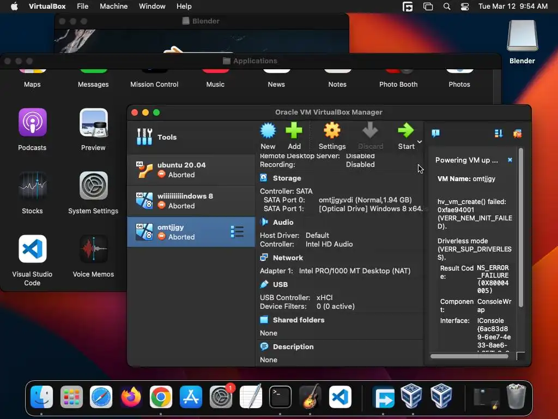Click the Network adapter icon
558x419 pixels.
[264, 258]
